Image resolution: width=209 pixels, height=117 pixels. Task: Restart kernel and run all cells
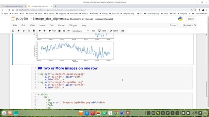click(x=69, y=31)
